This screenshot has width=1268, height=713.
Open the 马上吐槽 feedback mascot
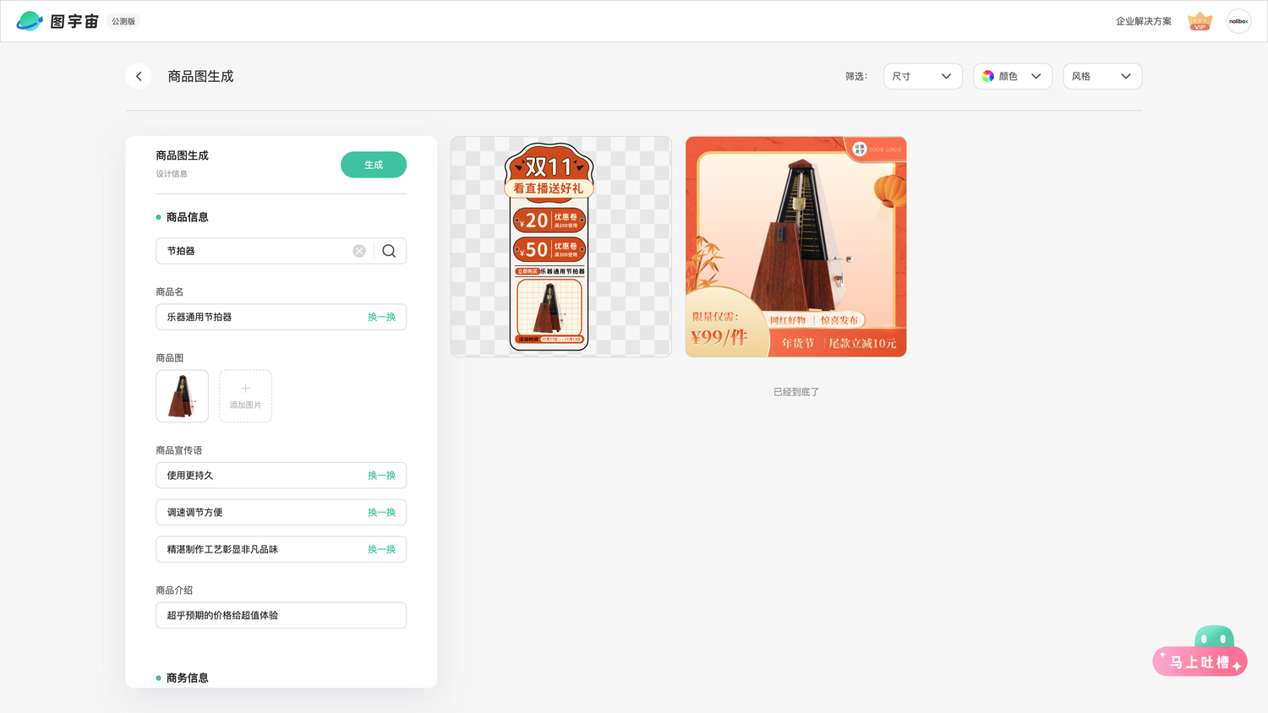click(1200, 651)
